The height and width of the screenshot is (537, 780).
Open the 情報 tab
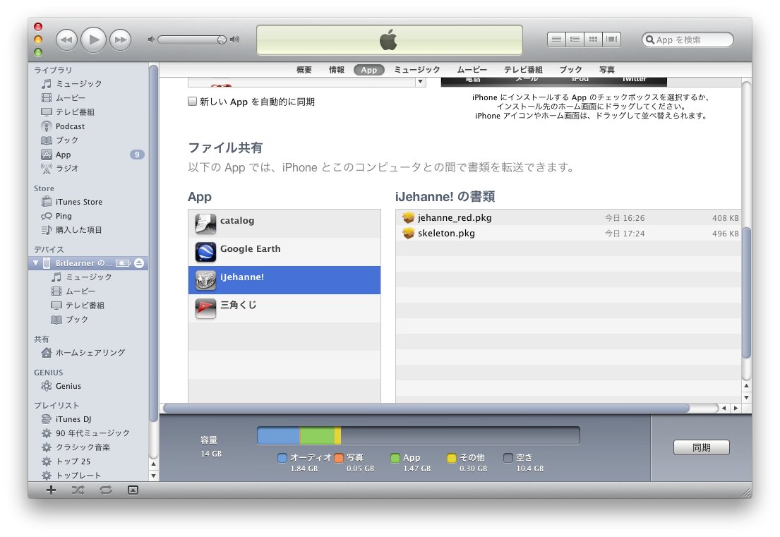336,70
